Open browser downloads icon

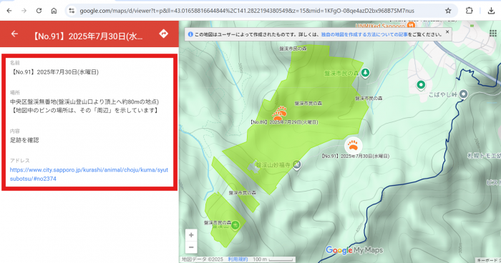pyautogui.click(x=491, y=11)
